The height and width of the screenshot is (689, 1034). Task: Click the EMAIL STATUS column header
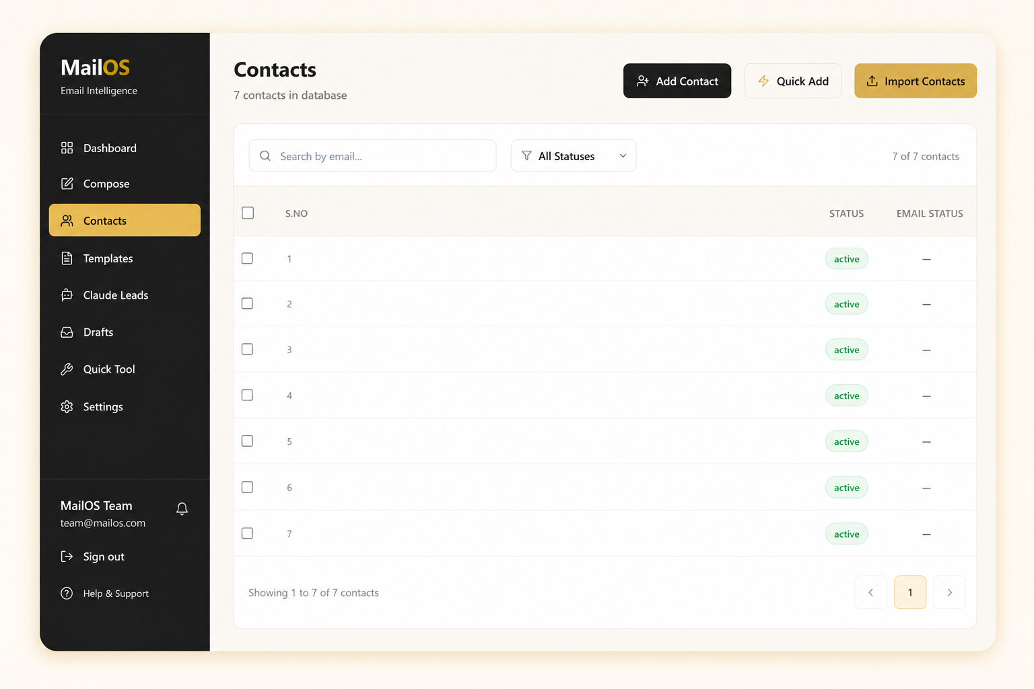click(x=930, y=213)
